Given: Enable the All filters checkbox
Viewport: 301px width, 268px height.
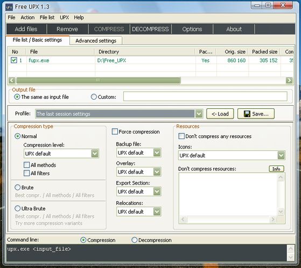Looking at the screenshot, I should (27, 173).
